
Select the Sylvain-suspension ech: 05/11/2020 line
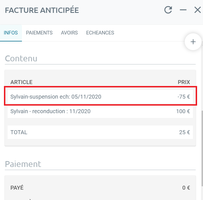(x=100, y=97)
